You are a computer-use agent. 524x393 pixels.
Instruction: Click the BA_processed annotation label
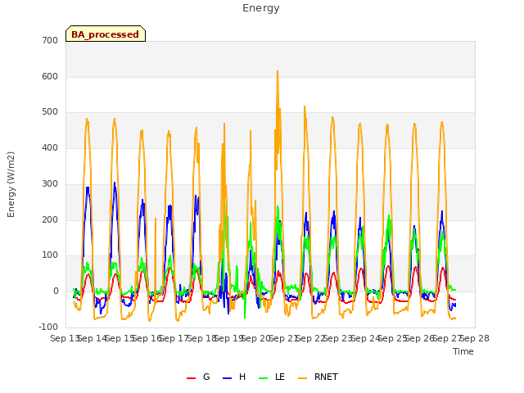click(x=106, y=34)
